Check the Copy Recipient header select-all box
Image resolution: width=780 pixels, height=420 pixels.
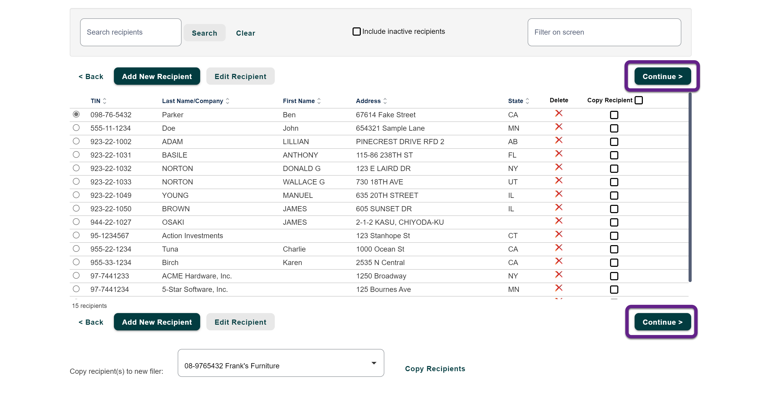click(x=638, y=100)
